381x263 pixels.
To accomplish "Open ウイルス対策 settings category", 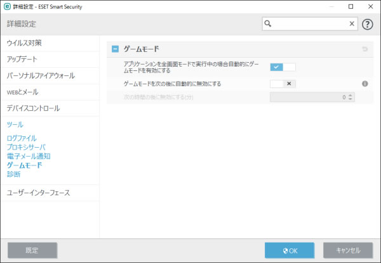I will 24,43.
